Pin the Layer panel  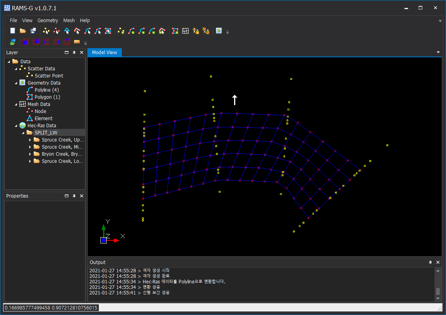pyautogui.click(x=74, y=52)
